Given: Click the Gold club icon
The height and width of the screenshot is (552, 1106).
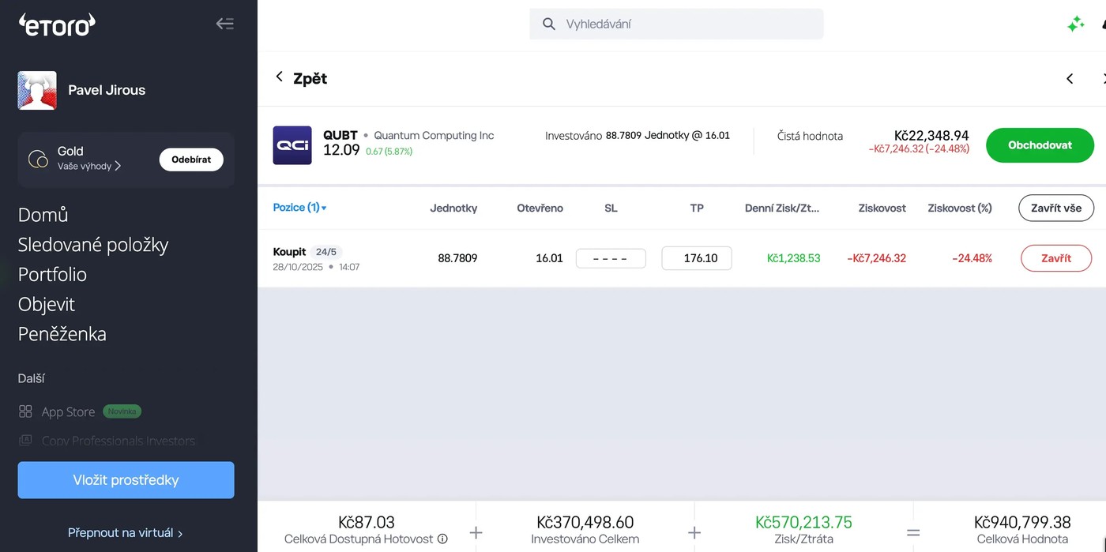Looking at the screenshot, I should point(38,159).
